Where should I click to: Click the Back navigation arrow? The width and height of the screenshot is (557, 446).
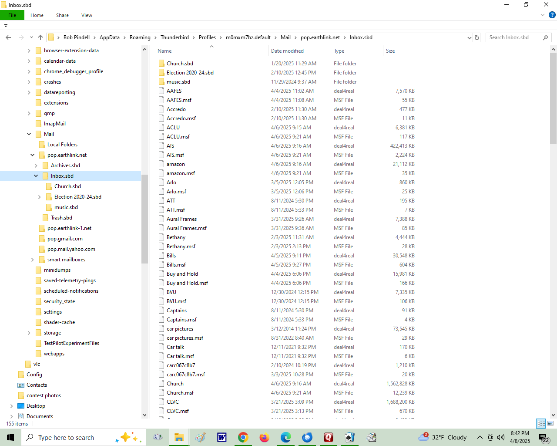(8, 37)
